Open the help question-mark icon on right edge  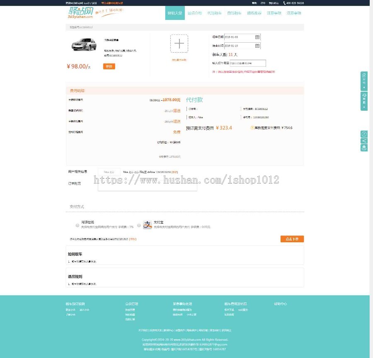click(364, 134)
